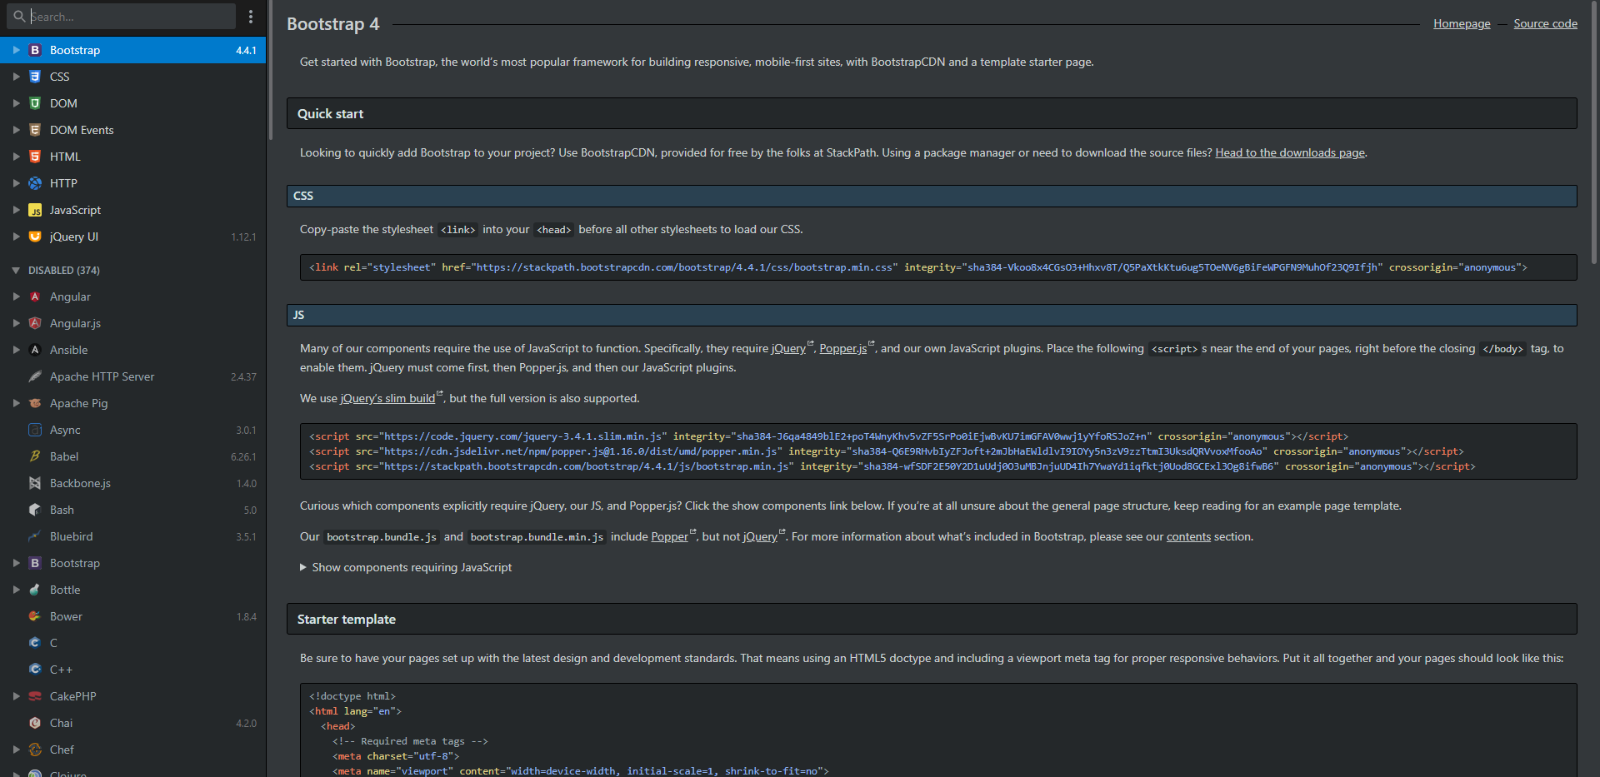Image resolution: width=1600 pixels, height=777 pixels.
Task: Click the Bower icon
Action: 35,616
